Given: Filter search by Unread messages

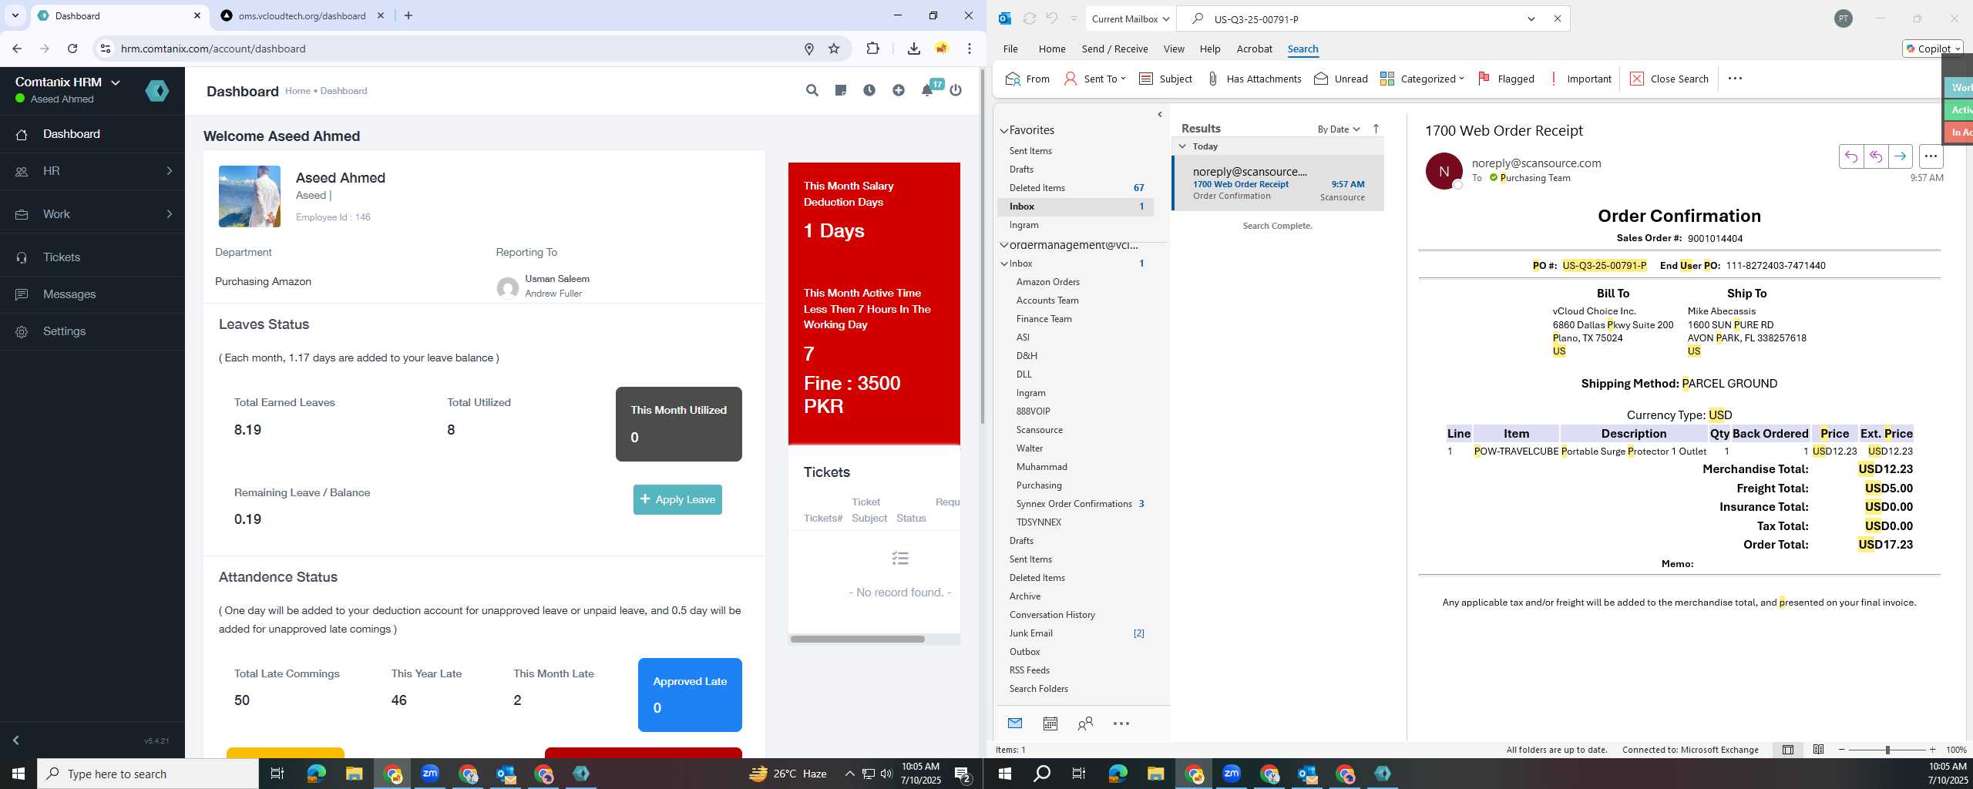Looking at the screenshot, I should tap(1341, 79).
